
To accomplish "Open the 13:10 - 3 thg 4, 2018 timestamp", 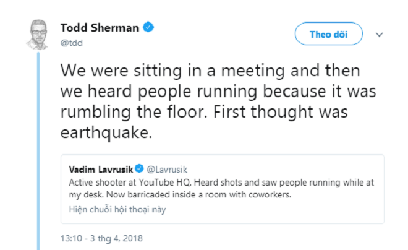I will point(101,237).
